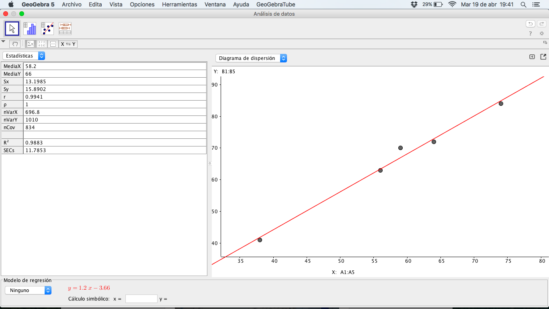
Task: Toggle the second plot panel button
Action: [x=53, y=44]
